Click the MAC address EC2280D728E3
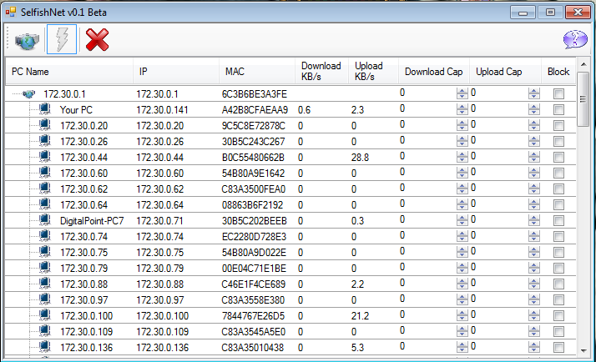The width and height of the screenshot is (596, 362). point(254,237)
